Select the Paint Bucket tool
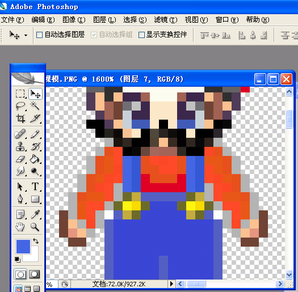Screen dimensions: 298x292 pos(35,159)
